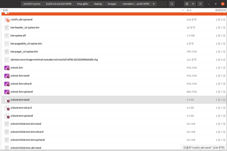
Task: Click the 名称 column header
Action: pyautogui.click(x=6, y=10)
